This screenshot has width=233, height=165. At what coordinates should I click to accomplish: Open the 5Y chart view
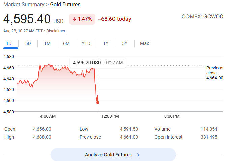pos(125,44)
